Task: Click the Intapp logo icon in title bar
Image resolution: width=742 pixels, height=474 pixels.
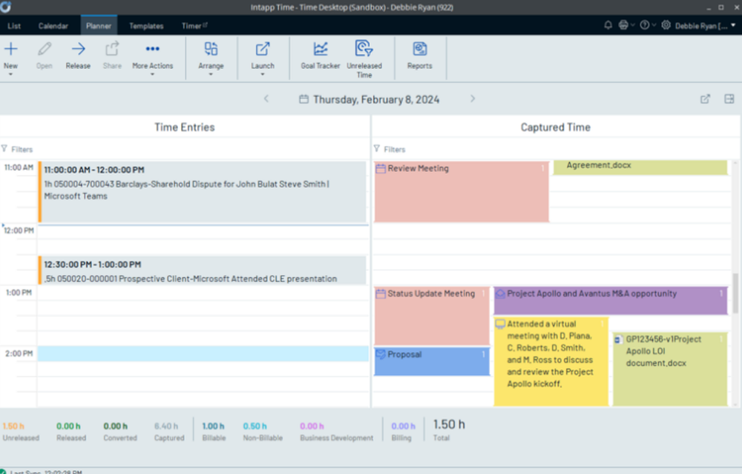Action: (x=5, y=7)
